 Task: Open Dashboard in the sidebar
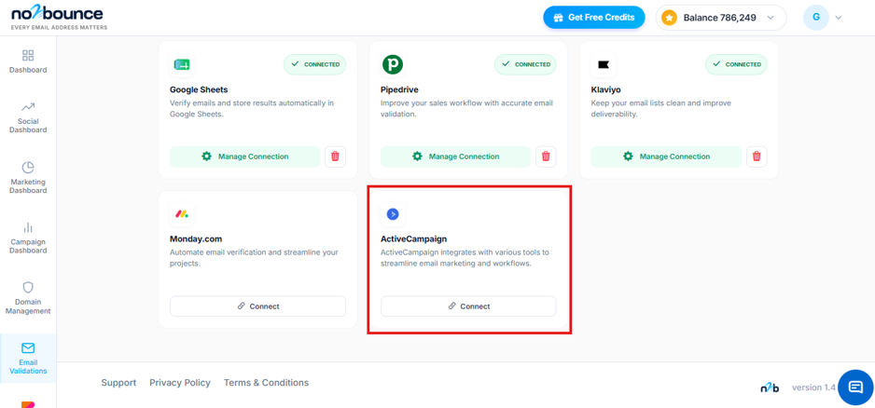point(28,61)
